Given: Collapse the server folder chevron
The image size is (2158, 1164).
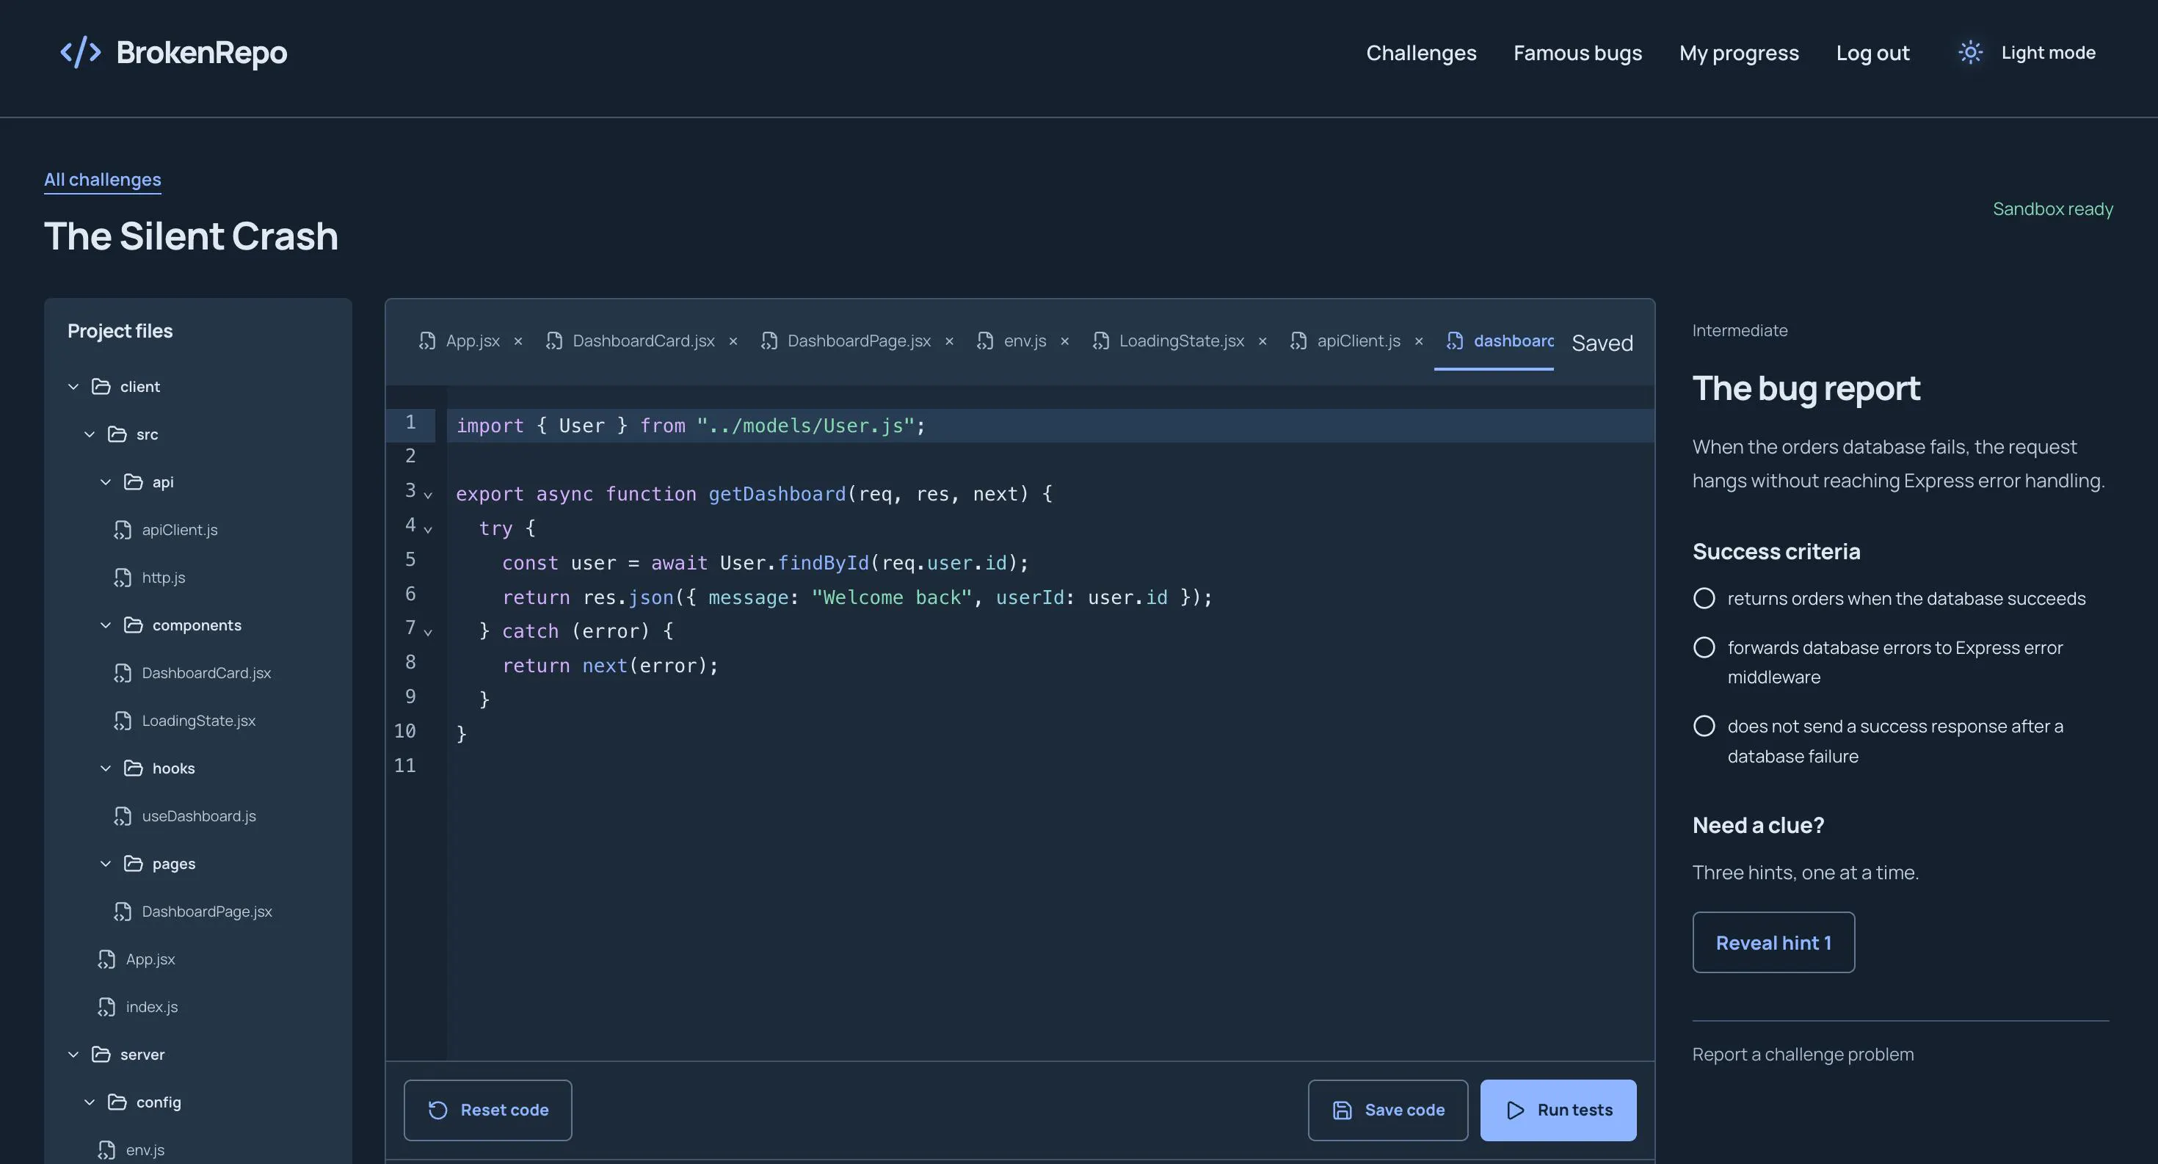Looking at the screenshot, I should (73, 1055).
